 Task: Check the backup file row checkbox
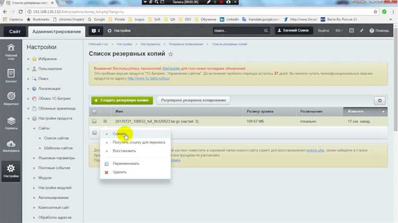tap(94, 121)
